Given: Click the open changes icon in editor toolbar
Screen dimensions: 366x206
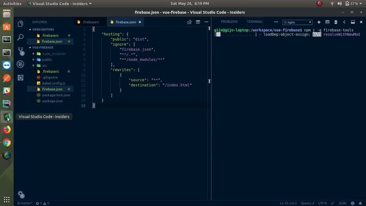Looking at the screenshot, I should (x=189, y=22).
